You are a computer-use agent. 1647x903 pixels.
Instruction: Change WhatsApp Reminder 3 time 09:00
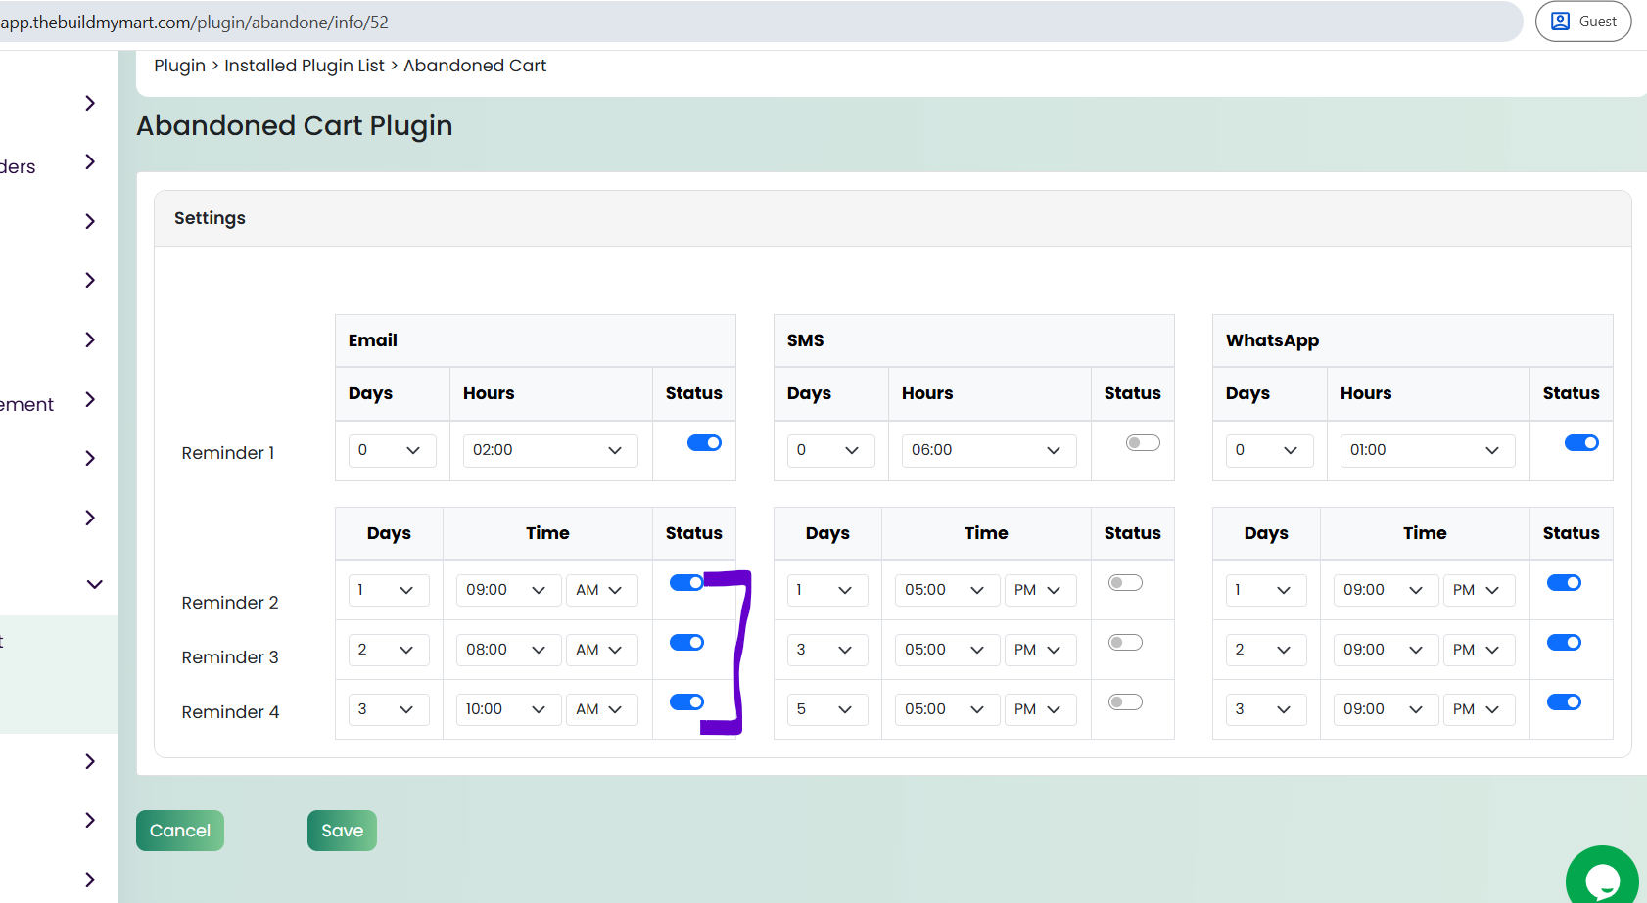(x=1386, y=650)
